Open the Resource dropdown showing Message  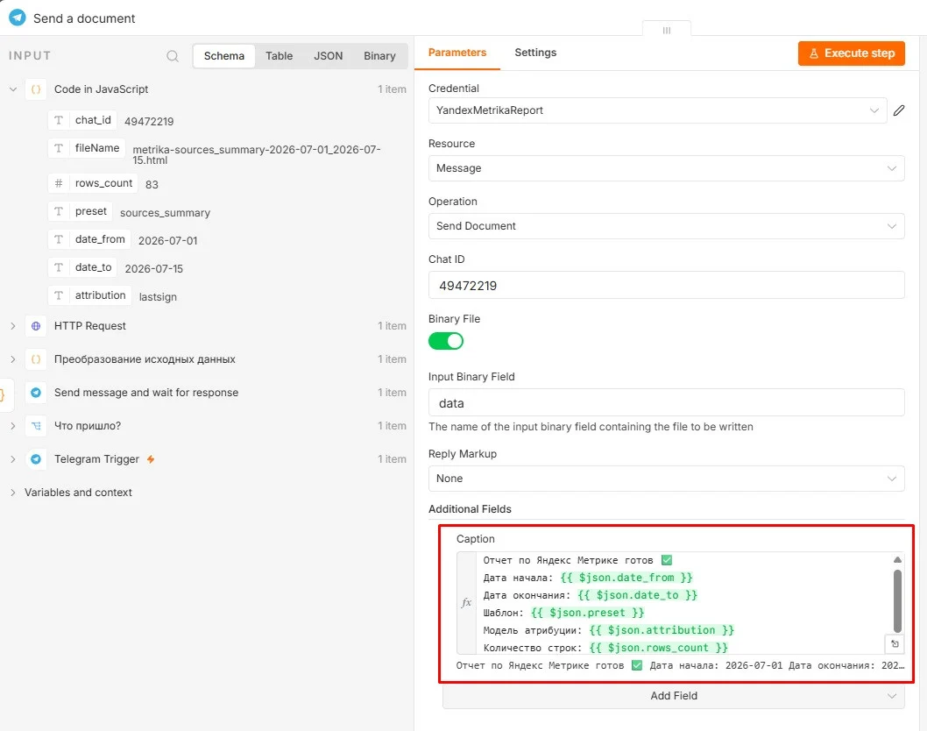click(x=666, y=168)
